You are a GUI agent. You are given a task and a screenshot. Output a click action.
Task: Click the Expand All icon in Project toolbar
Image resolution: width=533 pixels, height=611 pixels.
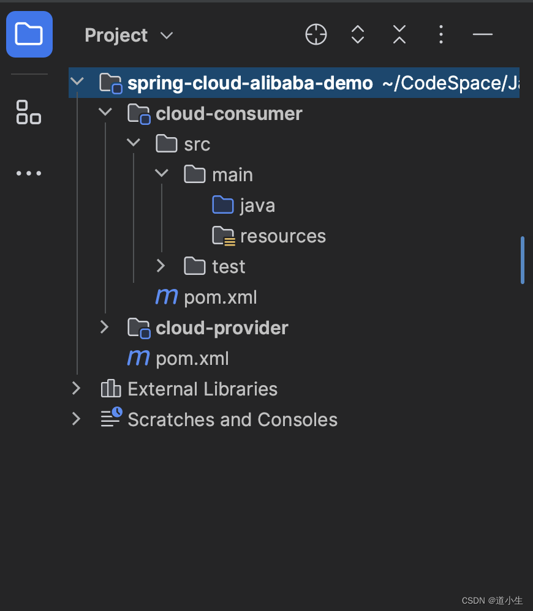tap(357, 34)
